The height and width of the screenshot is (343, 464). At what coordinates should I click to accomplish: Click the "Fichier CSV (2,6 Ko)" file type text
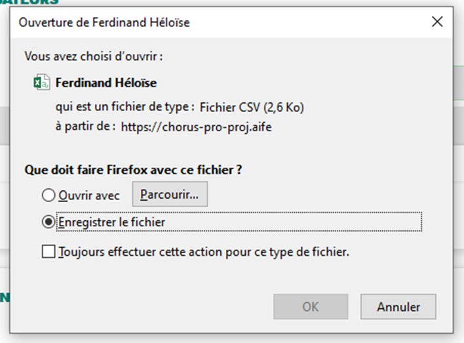pos(252,107)
